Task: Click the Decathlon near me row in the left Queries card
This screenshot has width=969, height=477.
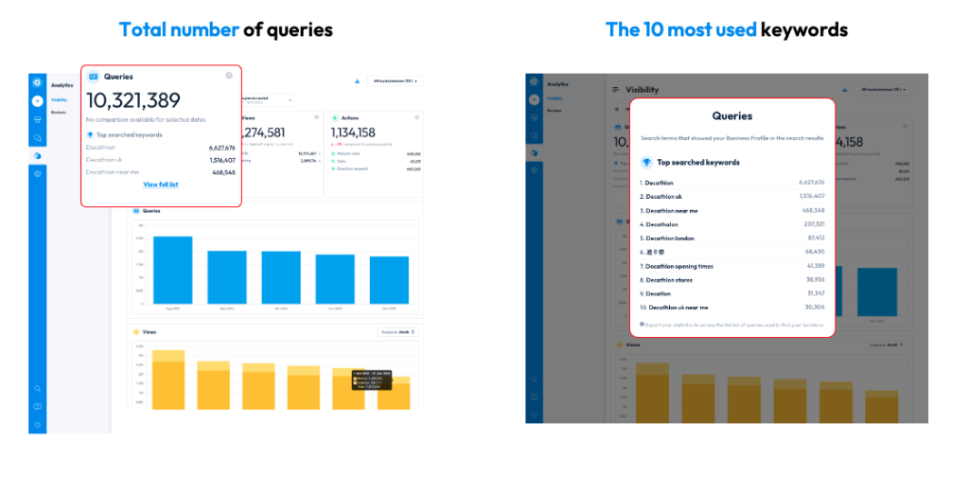Action: click(x=161, y=172)
